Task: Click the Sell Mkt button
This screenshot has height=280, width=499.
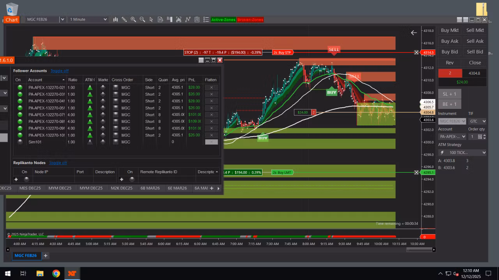Action: tap(475, 30)
